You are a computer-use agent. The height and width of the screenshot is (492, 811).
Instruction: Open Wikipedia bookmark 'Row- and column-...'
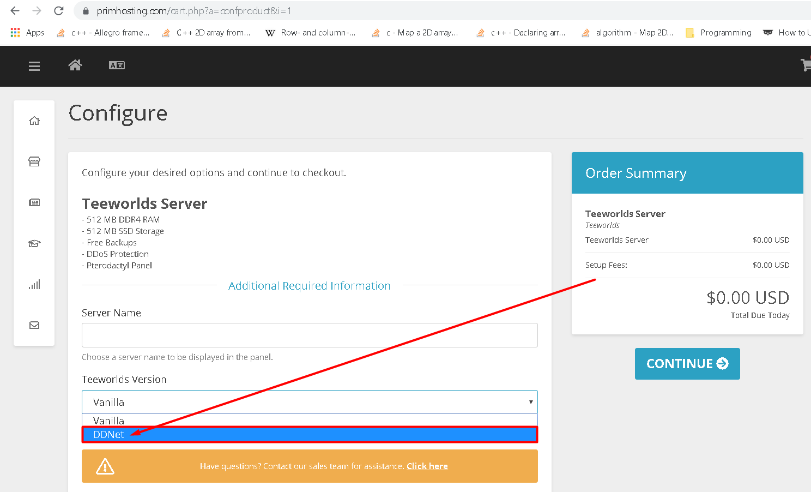(310, 33)
